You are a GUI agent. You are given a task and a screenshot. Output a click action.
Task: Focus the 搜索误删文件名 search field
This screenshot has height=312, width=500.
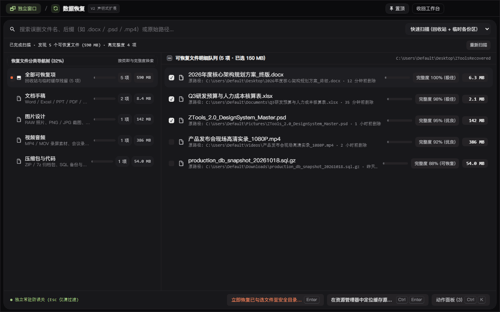(209, 29)
